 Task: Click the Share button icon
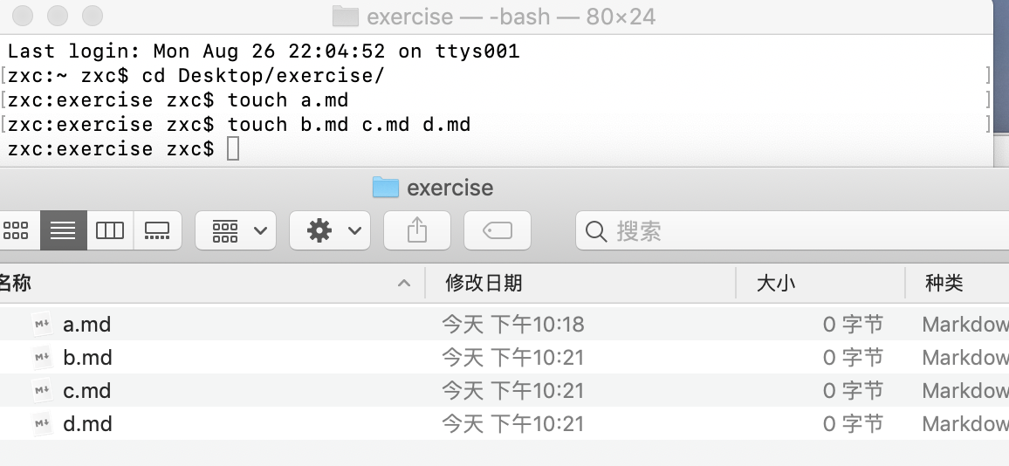[x=417, y=230]
